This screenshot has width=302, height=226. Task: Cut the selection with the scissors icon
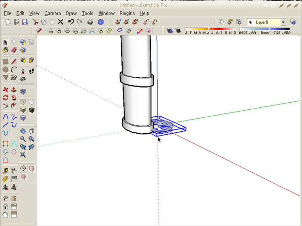[x=35, y=22]
